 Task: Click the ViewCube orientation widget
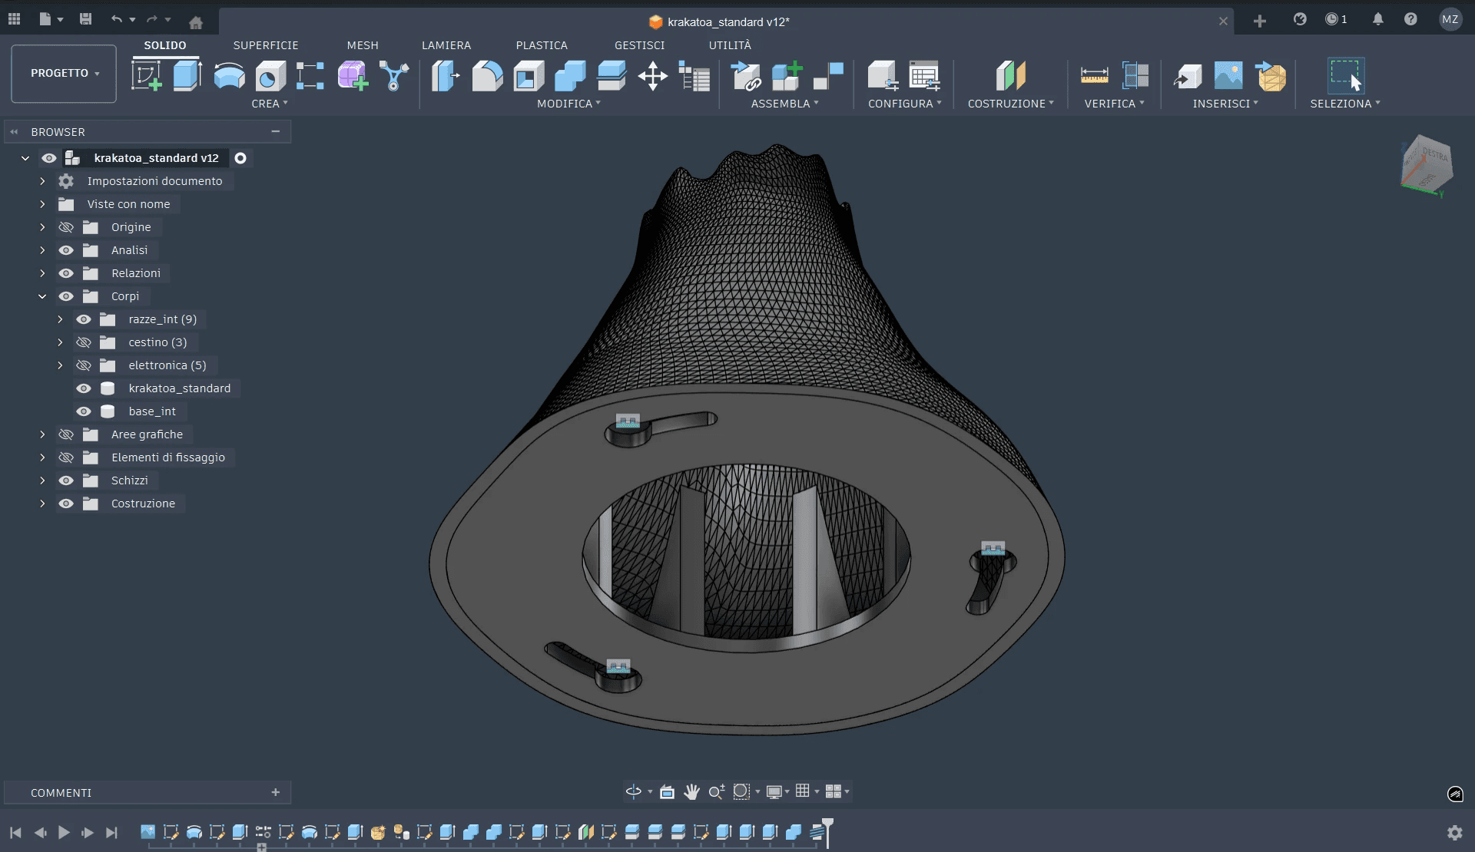coord(1427,165)
